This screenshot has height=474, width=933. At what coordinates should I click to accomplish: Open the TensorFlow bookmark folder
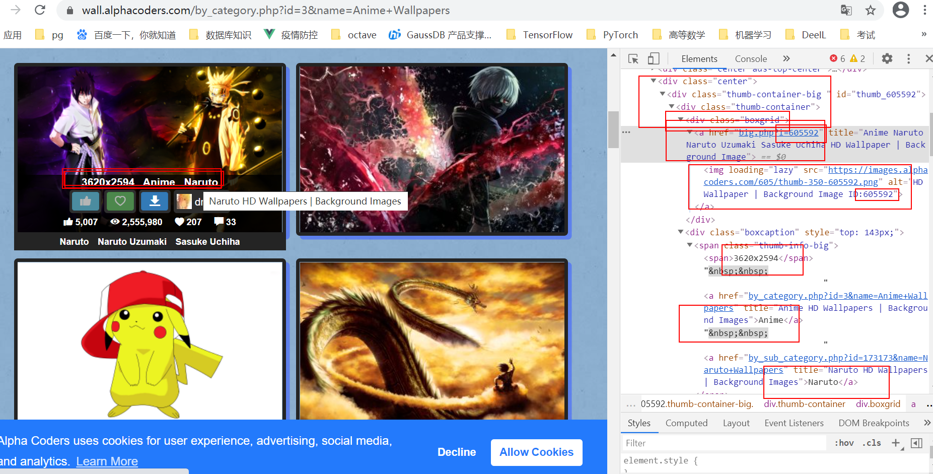point(539,35)
